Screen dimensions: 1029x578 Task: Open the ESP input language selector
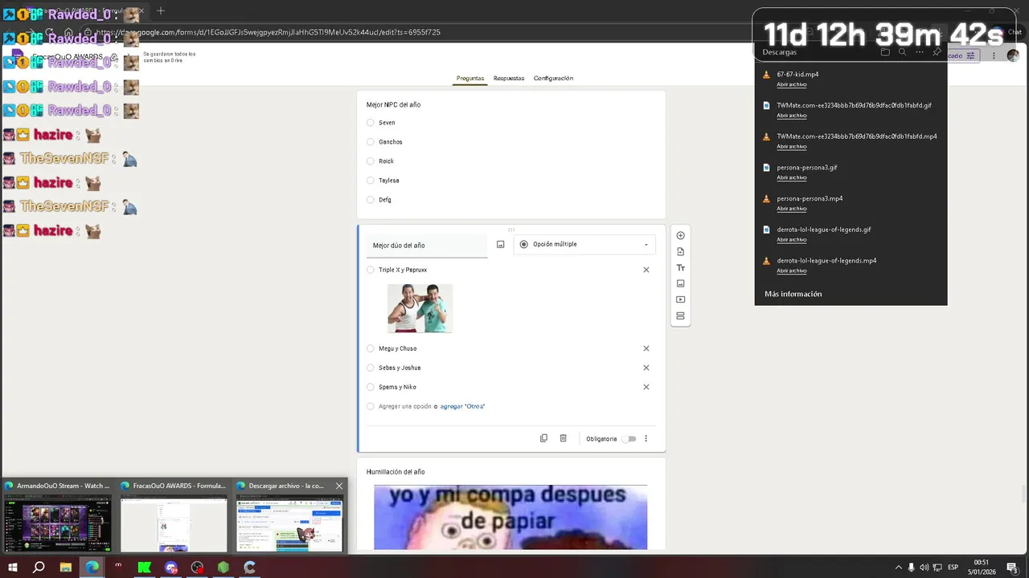point(953,568)
